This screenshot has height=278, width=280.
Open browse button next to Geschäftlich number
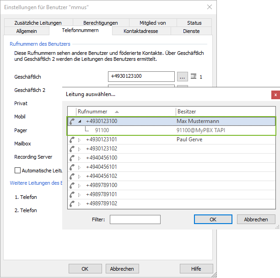pyautogui.click(x=182, y=76)
